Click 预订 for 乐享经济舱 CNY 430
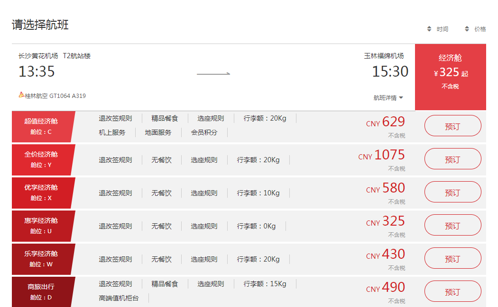The image size is (498, 307). click(x=452, y=258)
